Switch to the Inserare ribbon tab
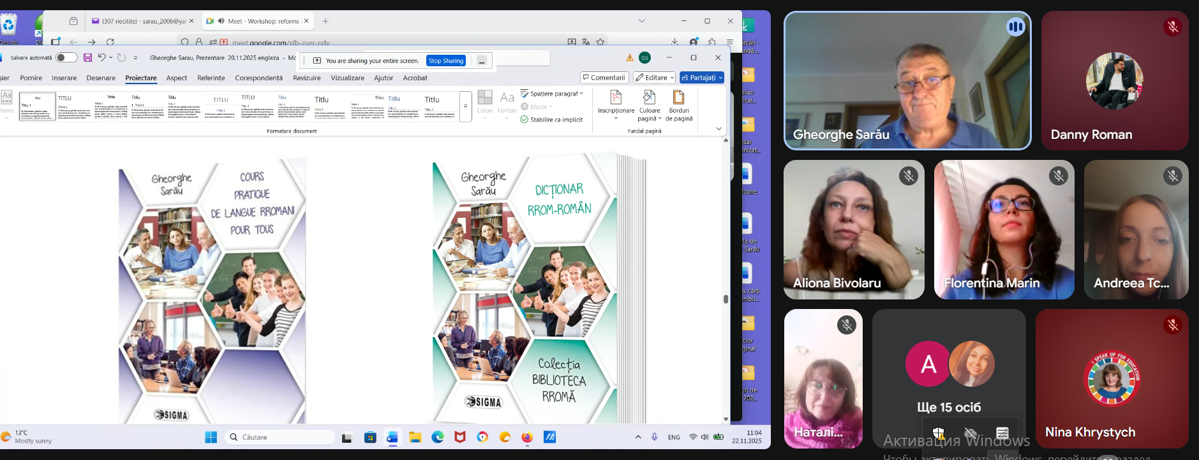The image size is (1199, 460). [x=64, y=78]
